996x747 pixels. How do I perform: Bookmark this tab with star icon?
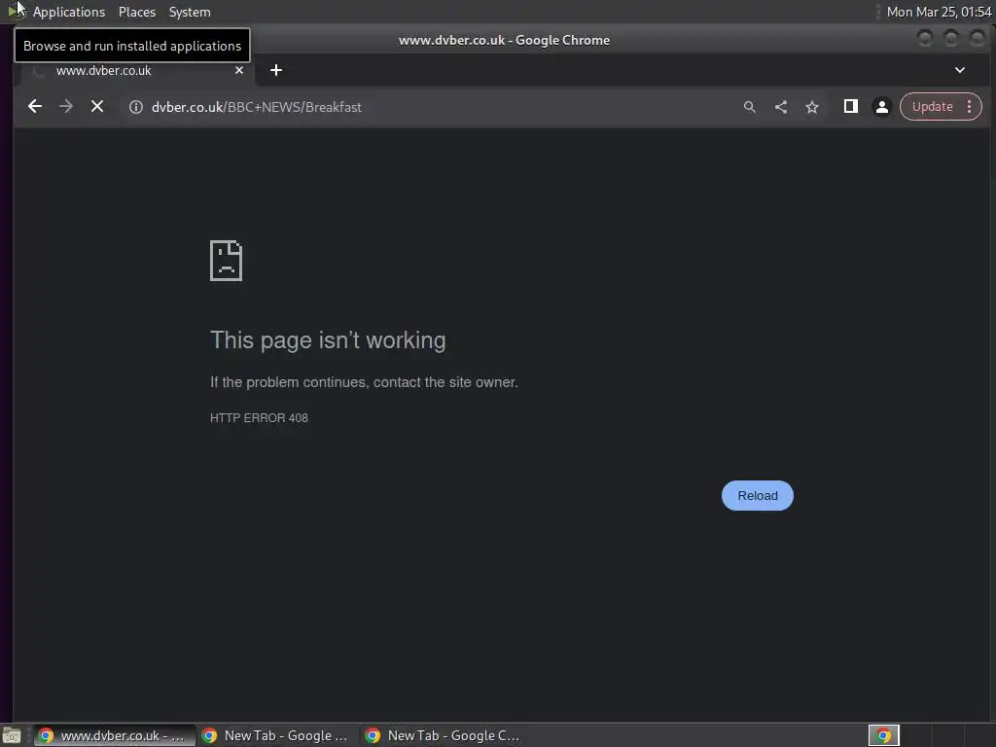tap(812, 107)
